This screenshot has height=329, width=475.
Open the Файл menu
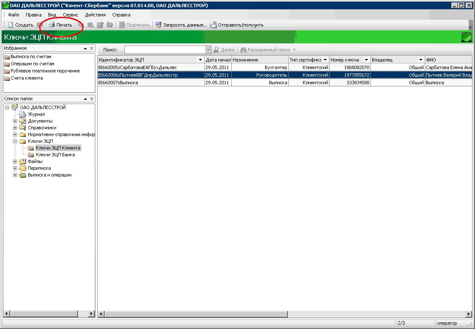click(x=13, y=14)
